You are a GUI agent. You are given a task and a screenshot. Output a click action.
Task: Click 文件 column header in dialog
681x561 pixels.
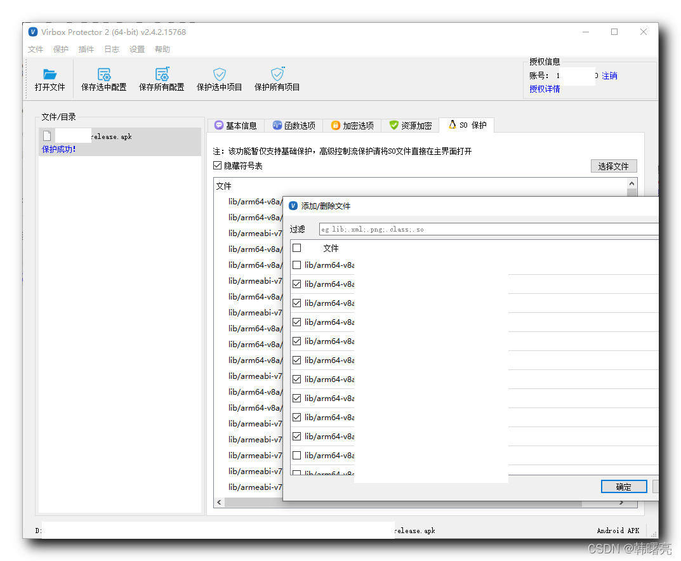coord(331,248)
